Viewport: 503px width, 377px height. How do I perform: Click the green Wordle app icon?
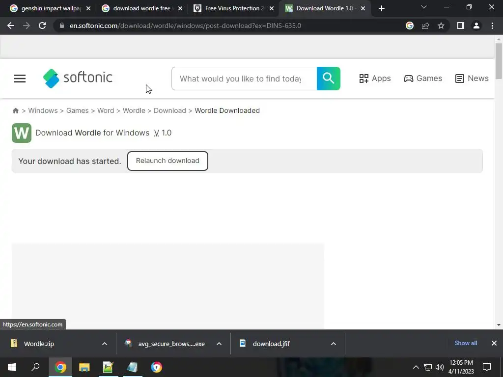[22, 133]
